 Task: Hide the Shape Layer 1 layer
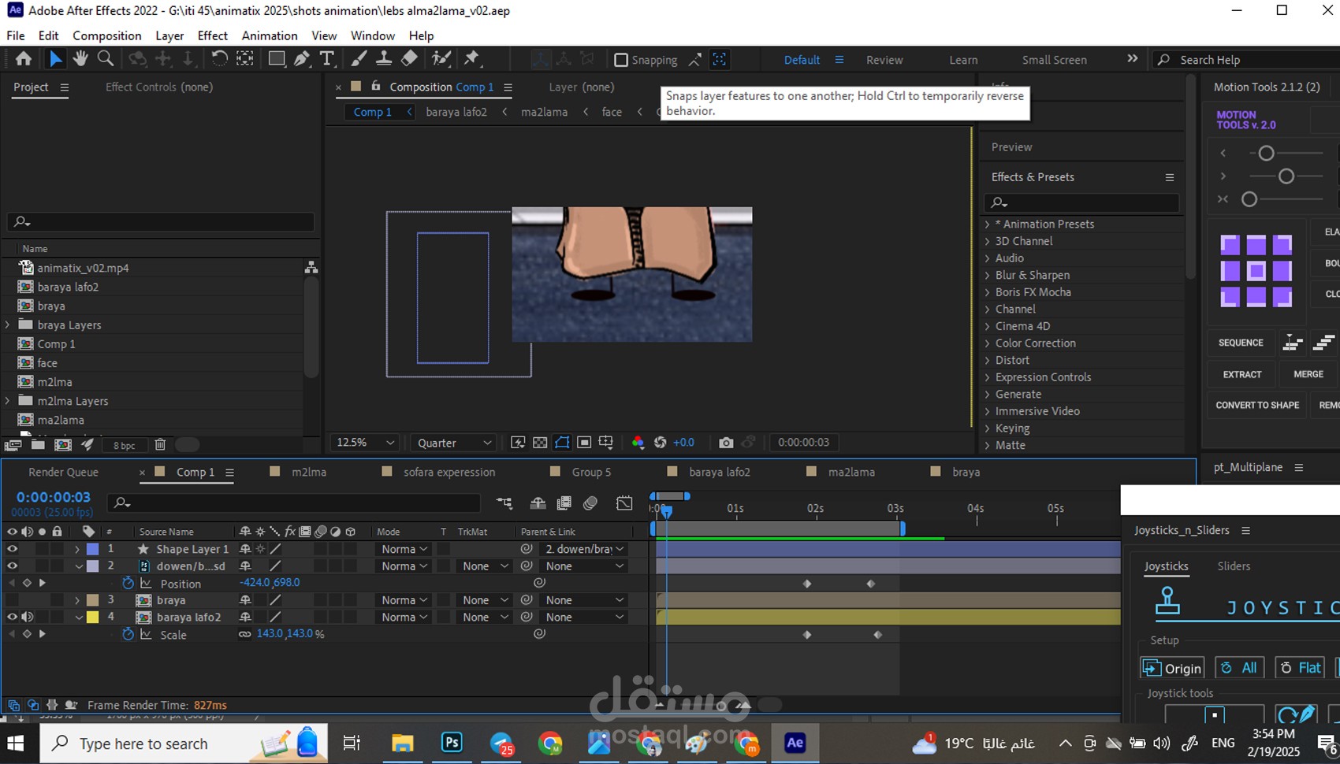12,549
